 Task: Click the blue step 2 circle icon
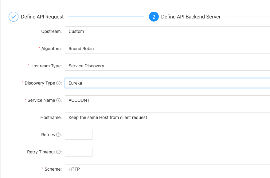coord(153,17)
